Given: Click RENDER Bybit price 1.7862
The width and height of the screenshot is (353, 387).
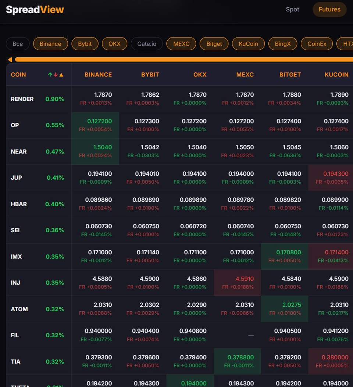Looking at the screenshot, I should 150,95.
